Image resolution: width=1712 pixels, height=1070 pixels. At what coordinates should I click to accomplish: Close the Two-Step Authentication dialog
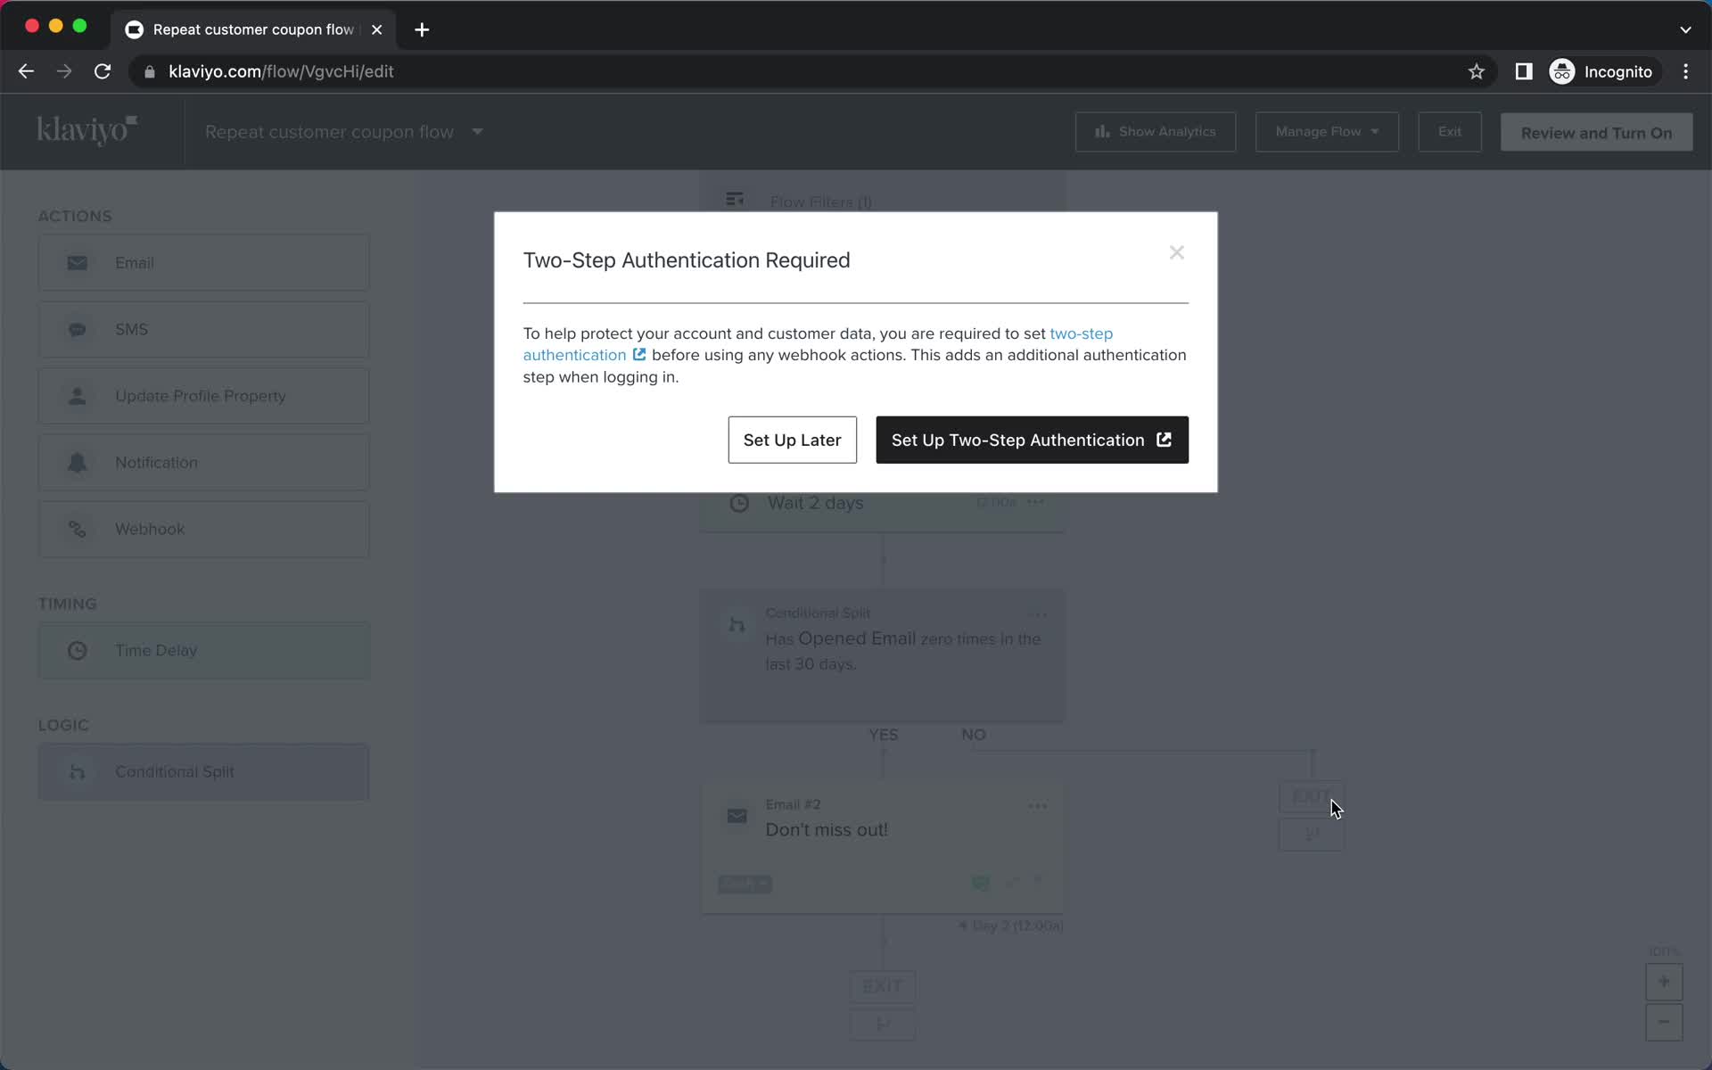(x=1176, y=252)
